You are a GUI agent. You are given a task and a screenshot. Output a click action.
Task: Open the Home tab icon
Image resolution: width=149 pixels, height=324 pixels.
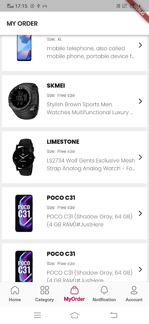(x=15, y=290)
